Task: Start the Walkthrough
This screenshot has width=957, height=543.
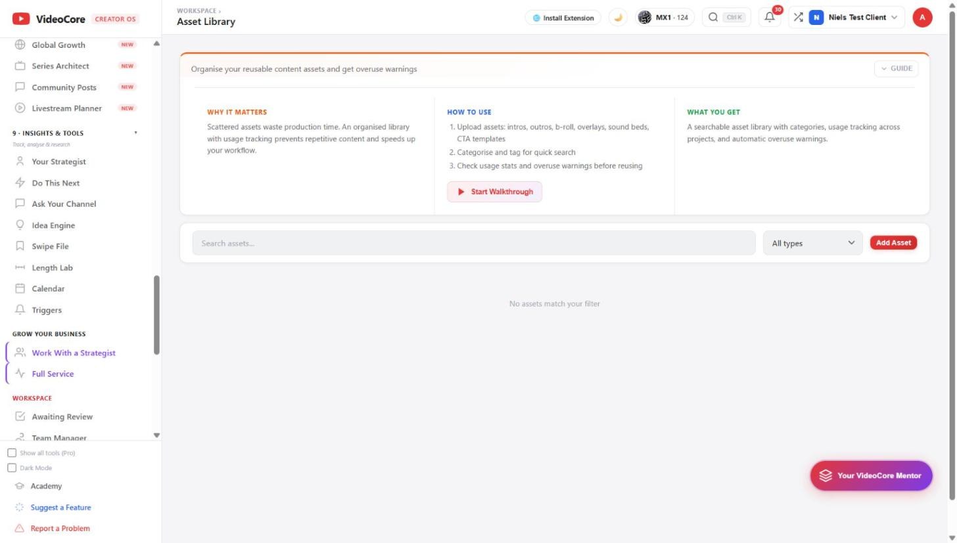Action: click(494, 192)
